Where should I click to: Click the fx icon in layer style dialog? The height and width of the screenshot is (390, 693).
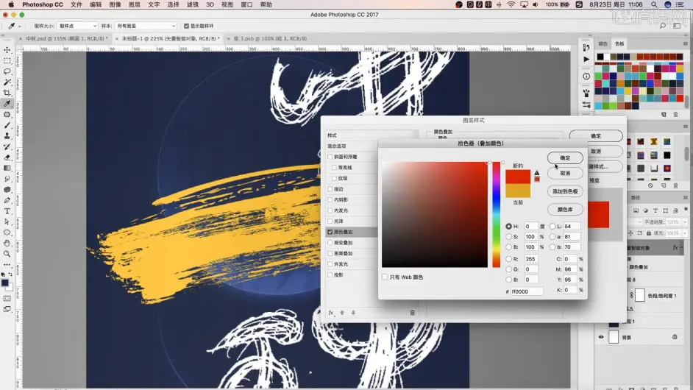330,313
